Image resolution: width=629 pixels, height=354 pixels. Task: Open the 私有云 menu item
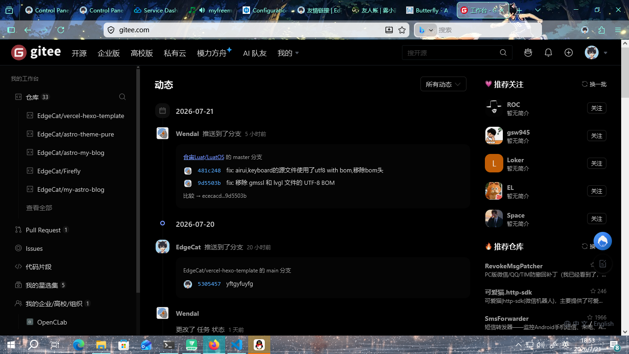click(175, 53)
